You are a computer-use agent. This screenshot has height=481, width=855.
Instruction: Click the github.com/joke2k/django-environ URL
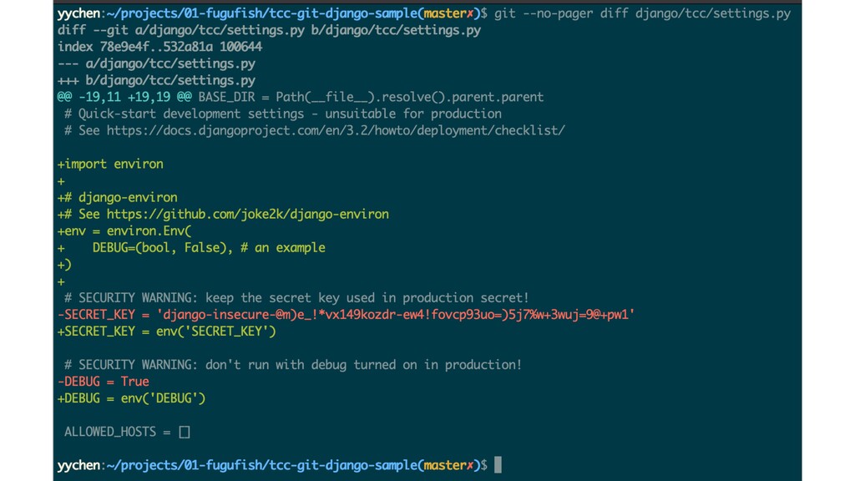(x=247, y=215)
